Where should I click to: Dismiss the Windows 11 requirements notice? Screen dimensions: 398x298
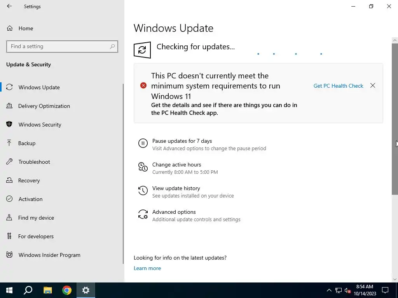coord(373,85)
